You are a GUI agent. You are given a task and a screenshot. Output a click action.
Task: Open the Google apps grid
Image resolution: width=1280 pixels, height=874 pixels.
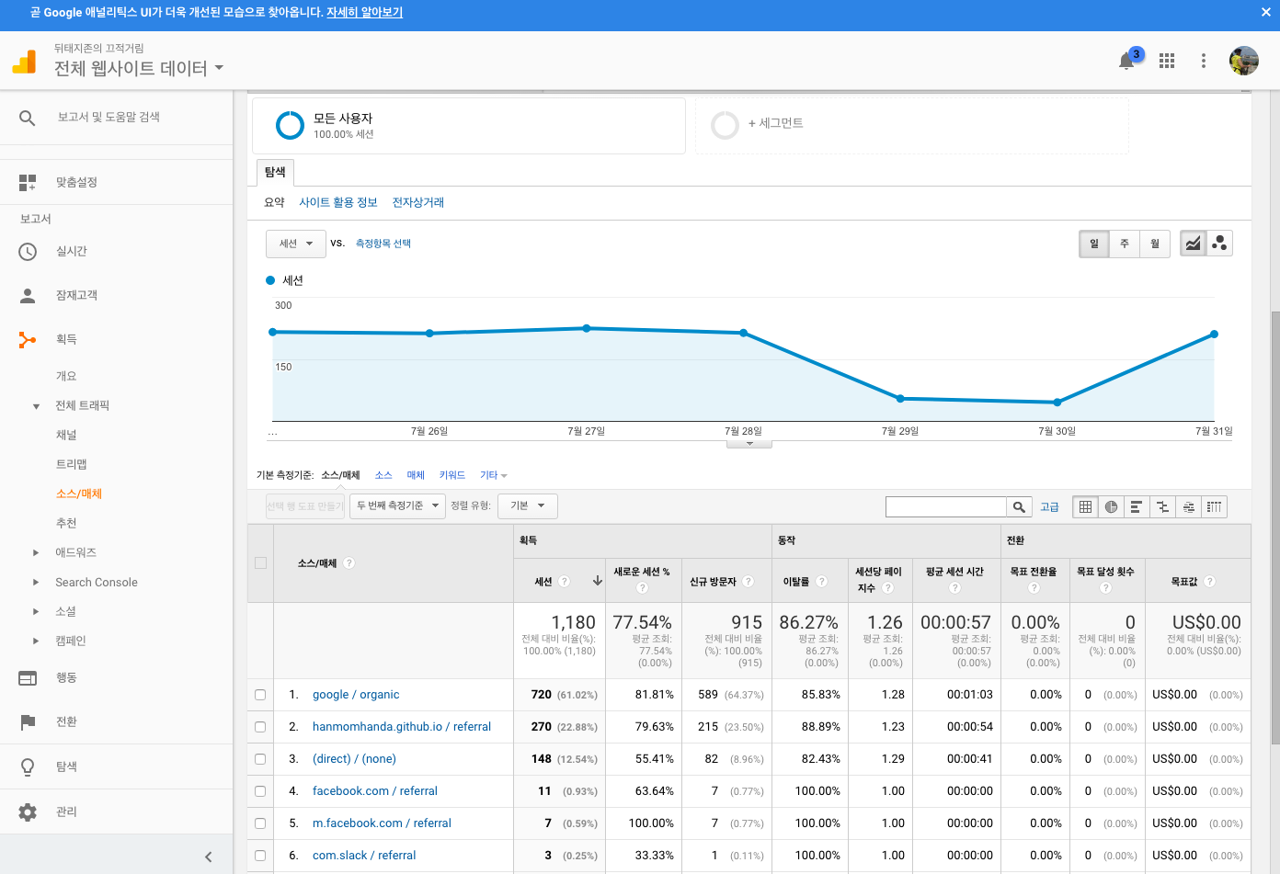tap(1167, 61)
